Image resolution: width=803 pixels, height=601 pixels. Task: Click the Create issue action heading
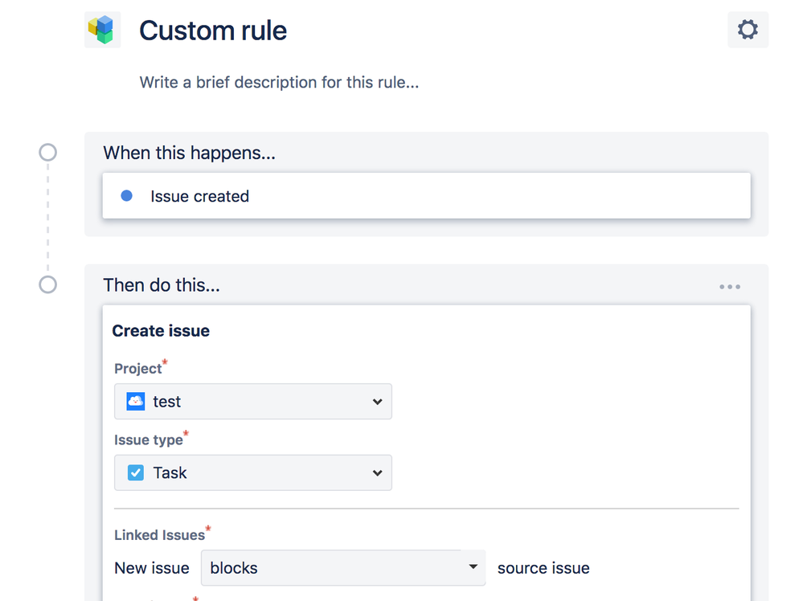[161, 331]
